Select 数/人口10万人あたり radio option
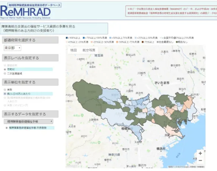This screenshot has height=171, width=217. 5,94
